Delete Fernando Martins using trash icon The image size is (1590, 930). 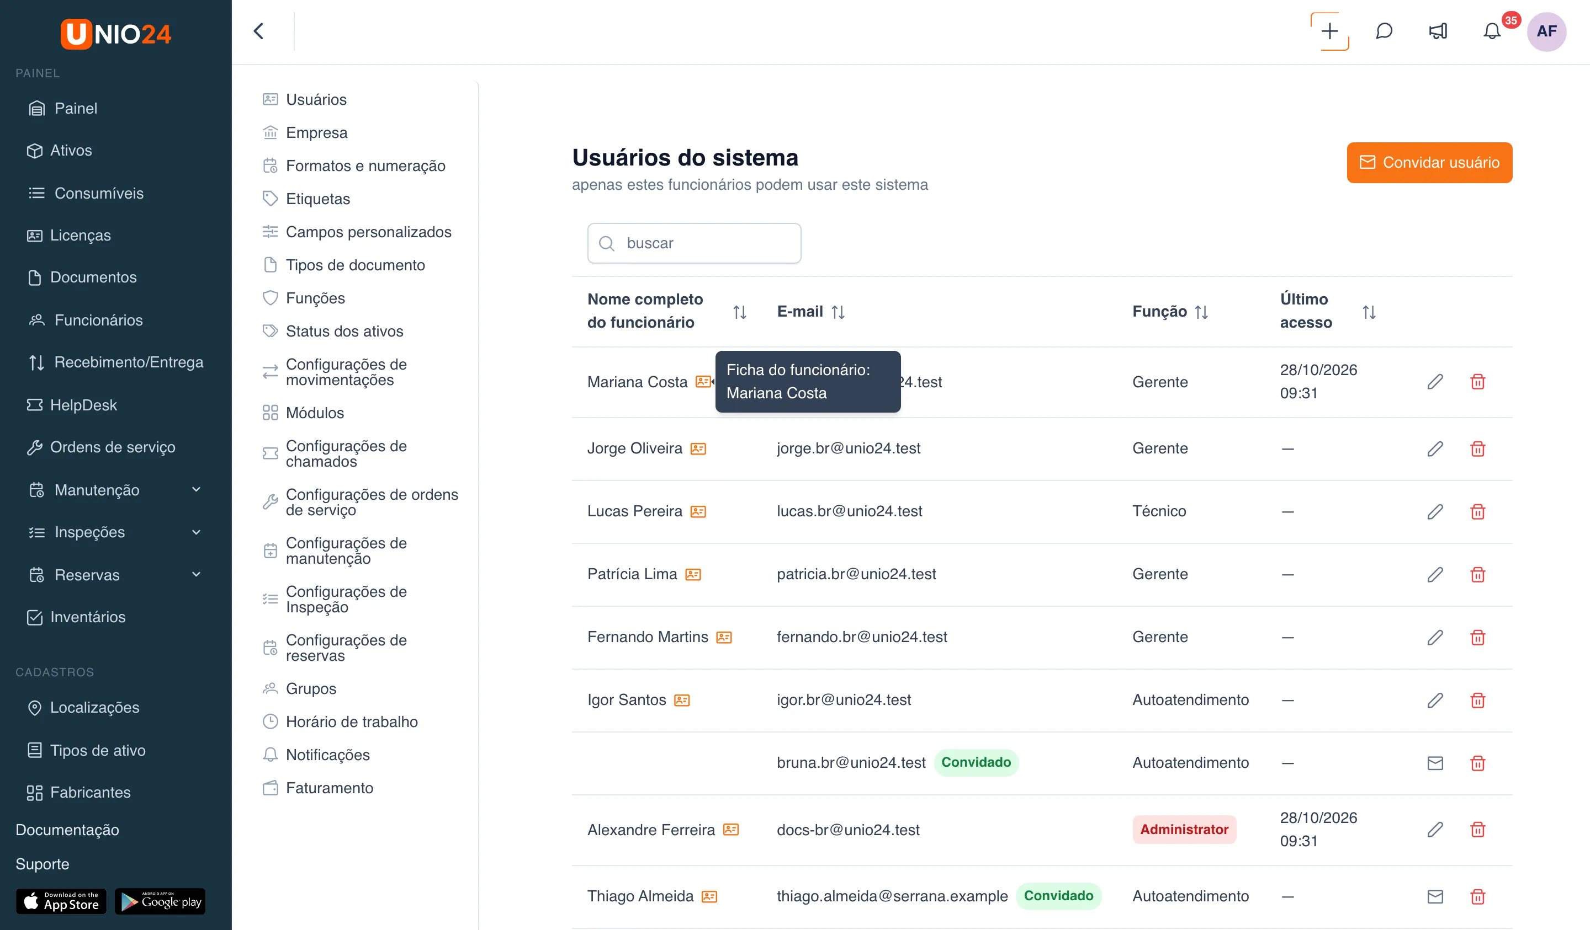pos(1477,638)
